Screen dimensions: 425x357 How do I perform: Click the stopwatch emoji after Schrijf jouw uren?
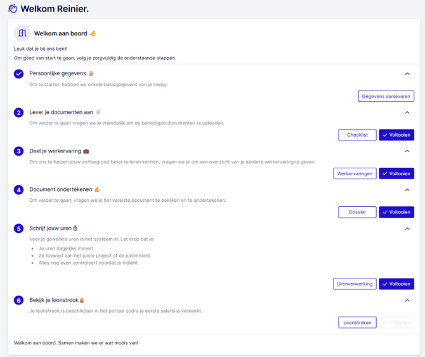[x=75, y=229]
